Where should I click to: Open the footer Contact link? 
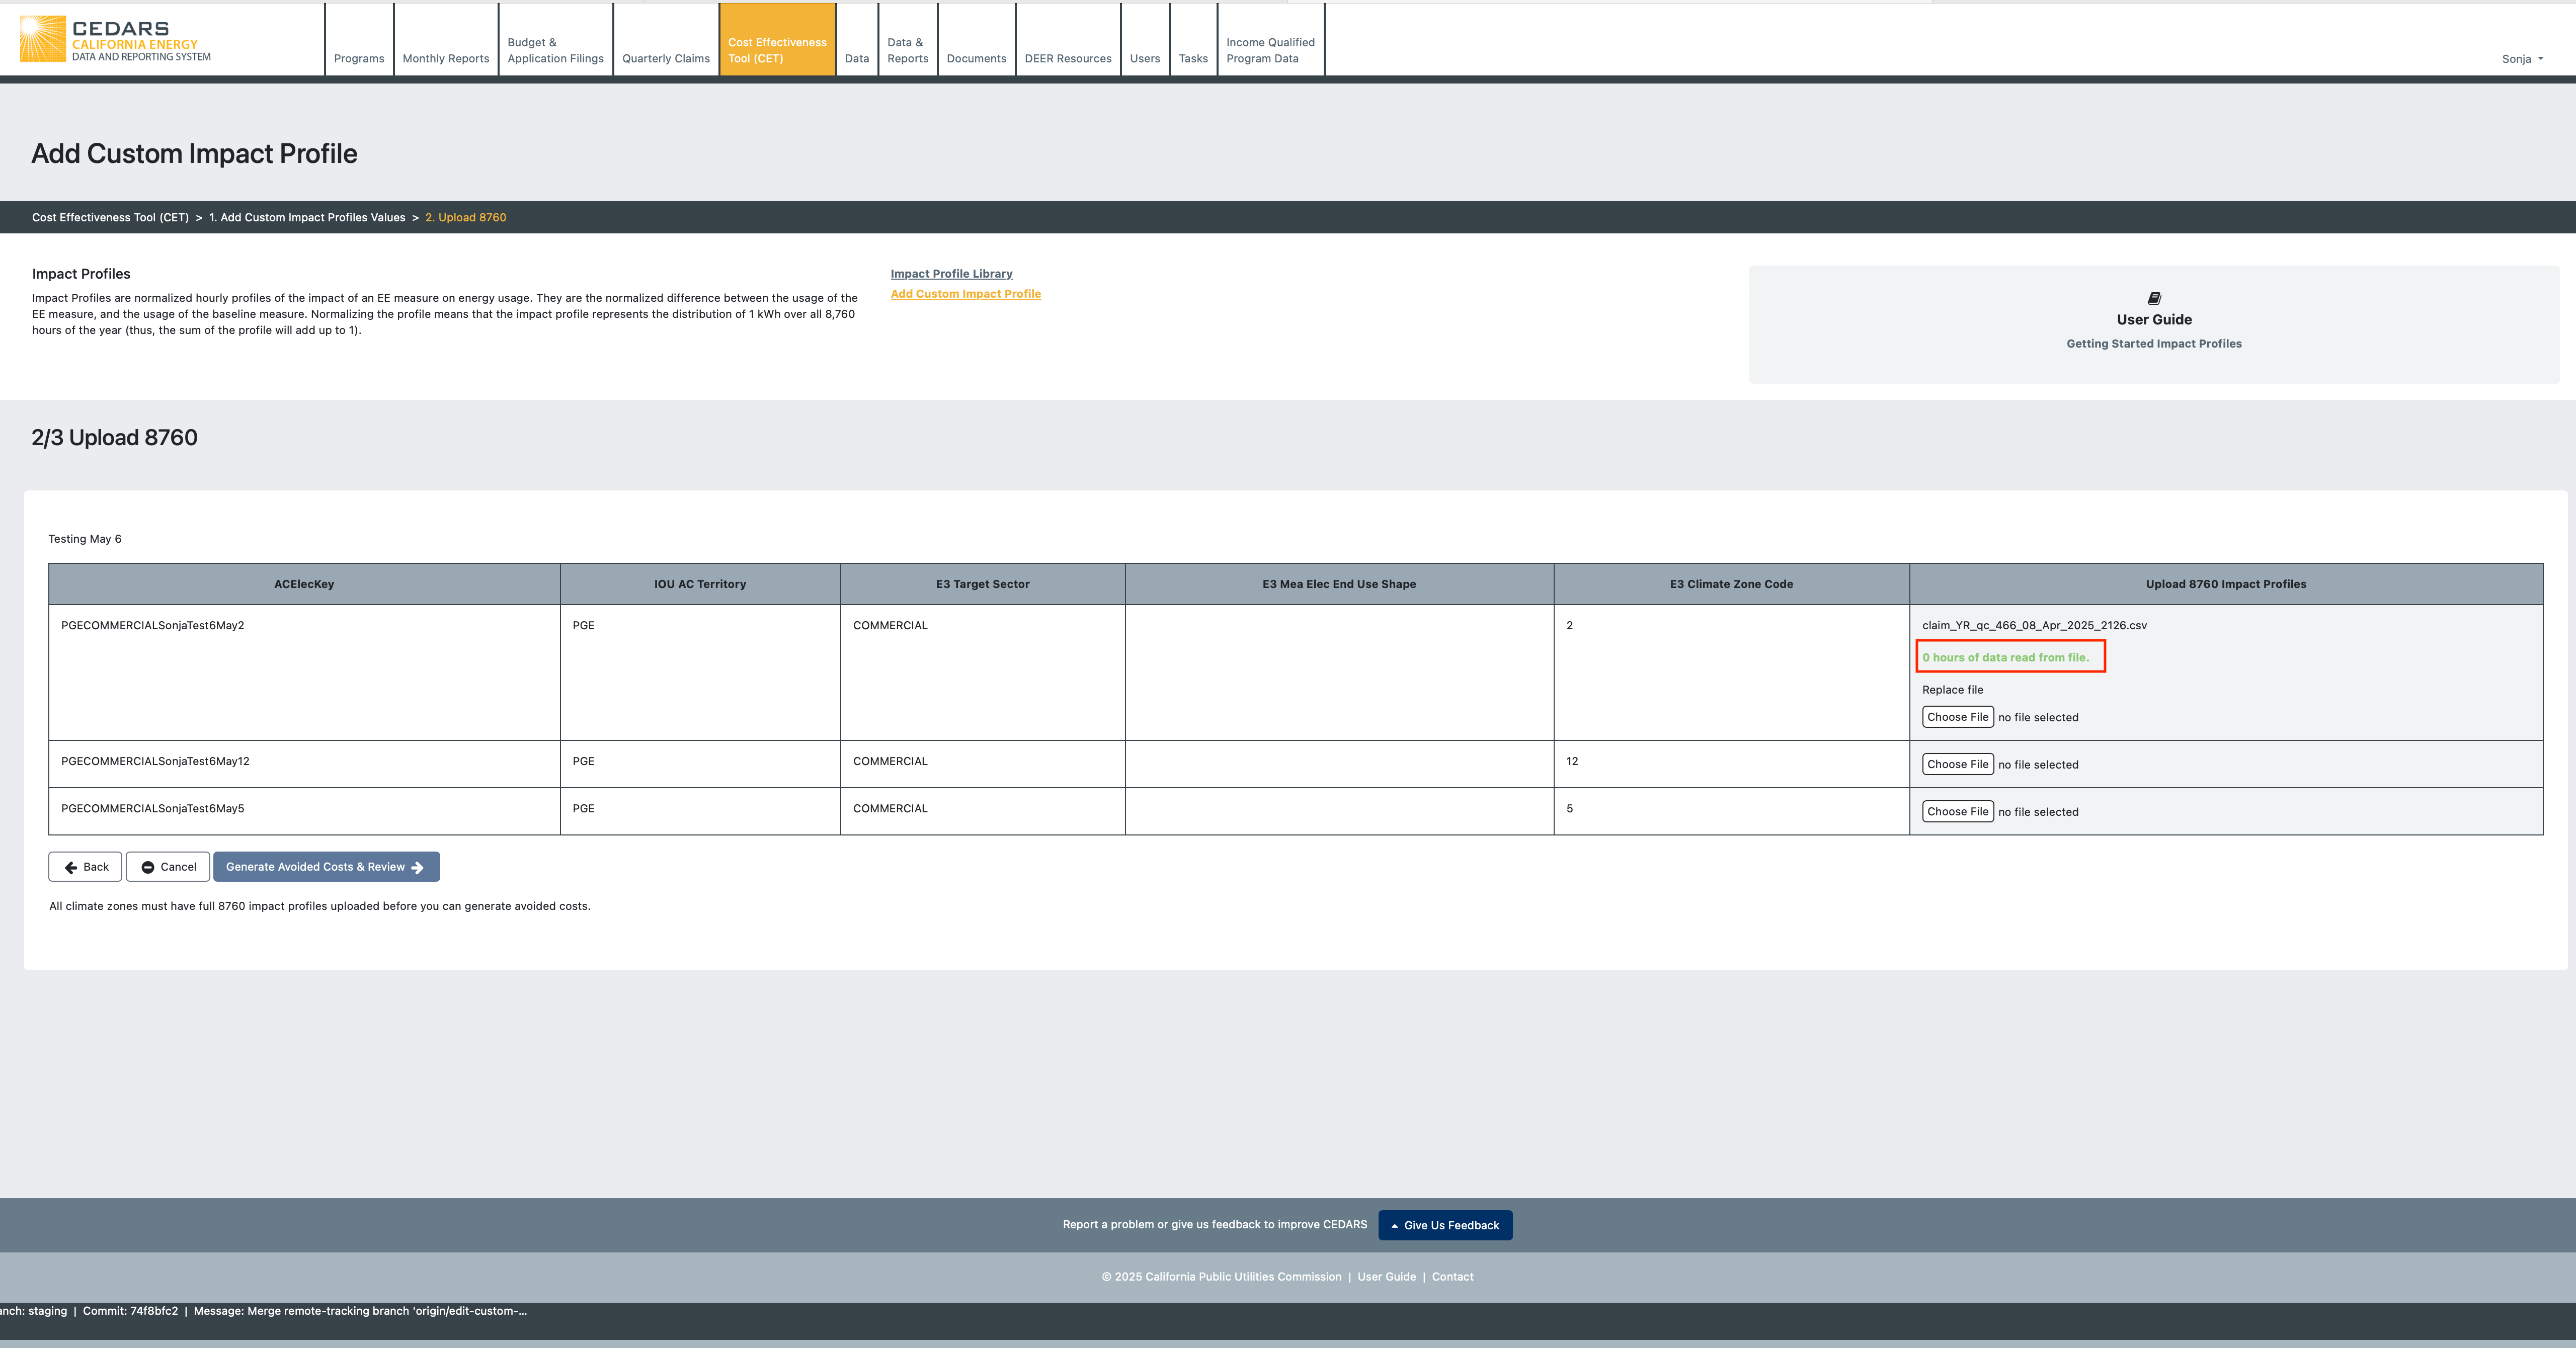pos(1452,1277)
